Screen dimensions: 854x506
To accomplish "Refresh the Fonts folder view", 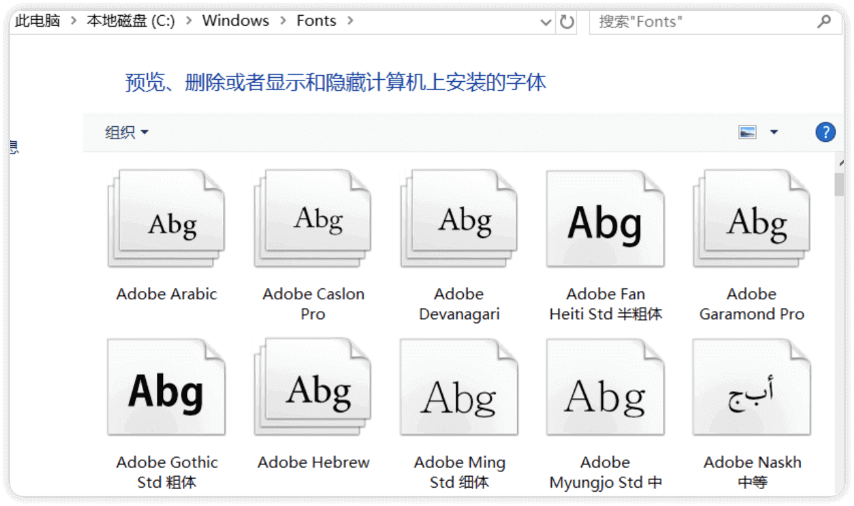I will (567, 22).
